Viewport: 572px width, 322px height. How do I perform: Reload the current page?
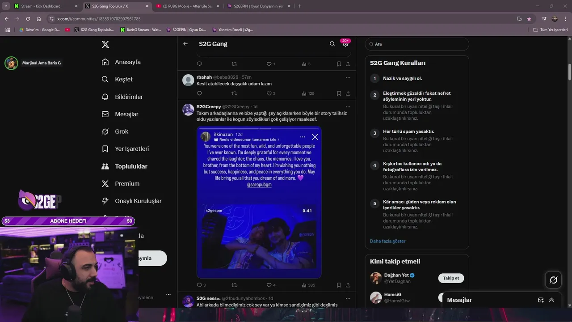28,19
